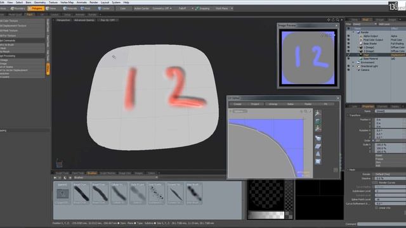The height and width of the screenshot is (228, 406).
Task: Open the Texture menu
Action: click(53, 3)
